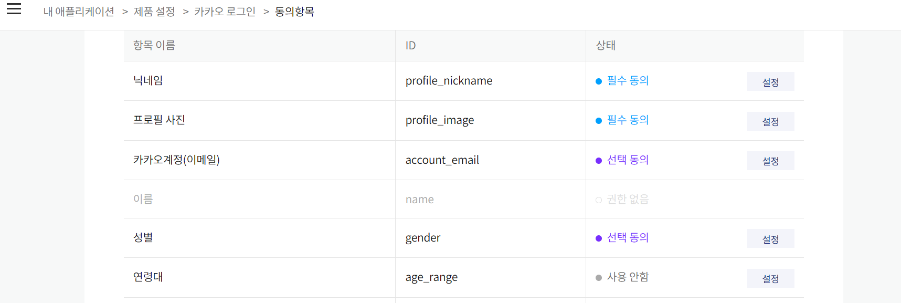Open the hamburger menu icon
The width and height of the screenshot is (901, 303).
click(x=14, y=9)
